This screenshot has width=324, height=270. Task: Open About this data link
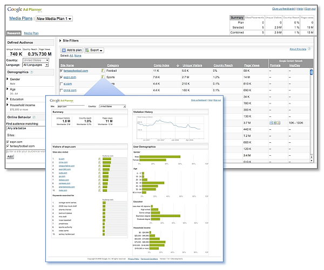298,49
